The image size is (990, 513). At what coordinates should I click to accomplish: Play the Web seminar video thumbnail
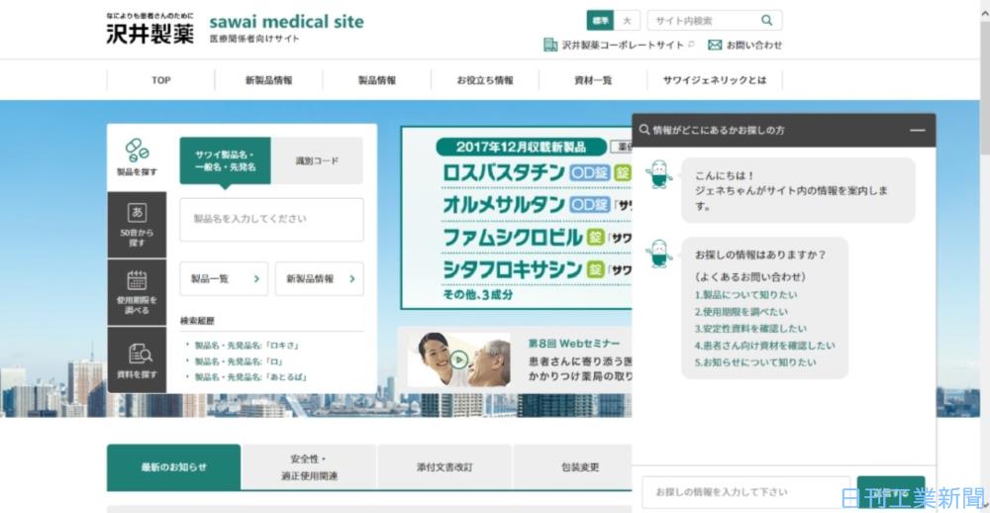click(x=458, y=359)
